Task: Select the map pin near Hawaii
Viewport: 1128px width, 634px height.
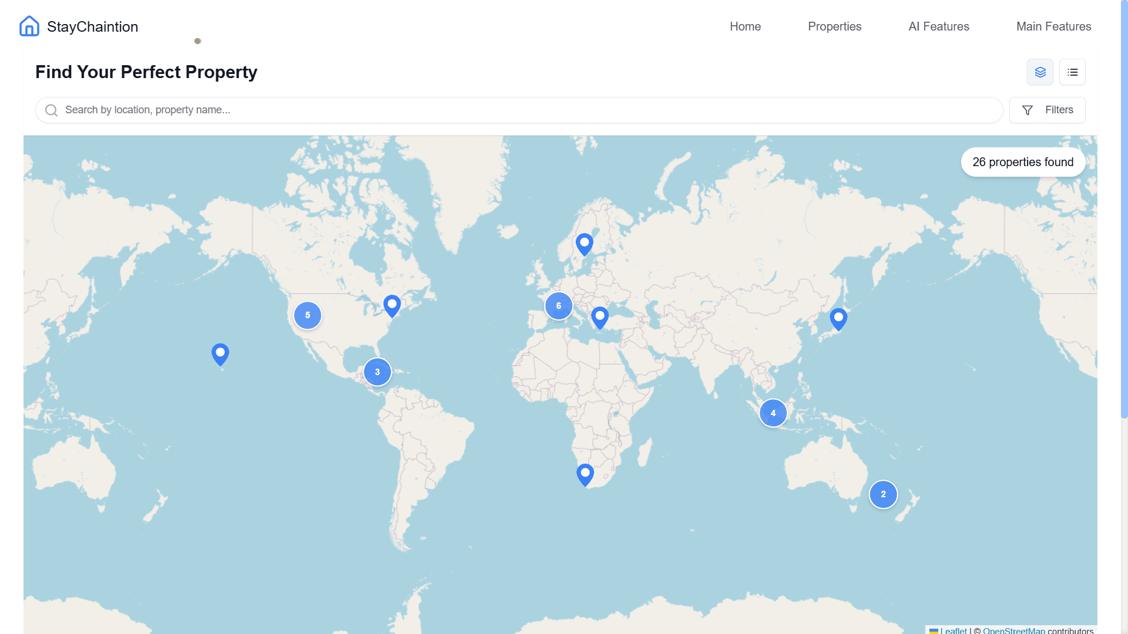Action: click(220, 353)
